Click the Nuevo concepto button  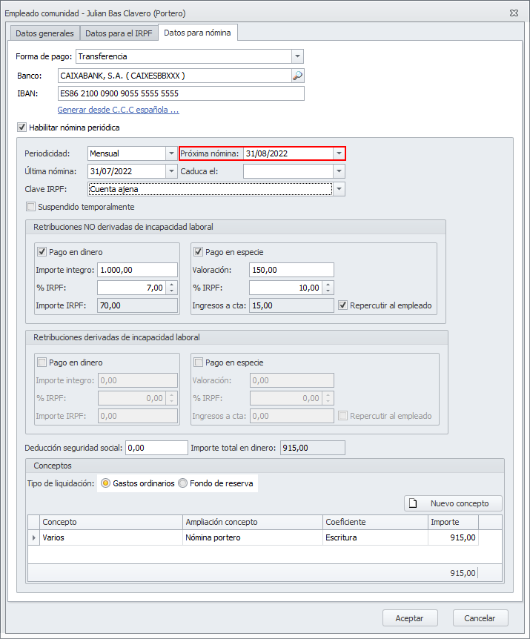(453, 503)
